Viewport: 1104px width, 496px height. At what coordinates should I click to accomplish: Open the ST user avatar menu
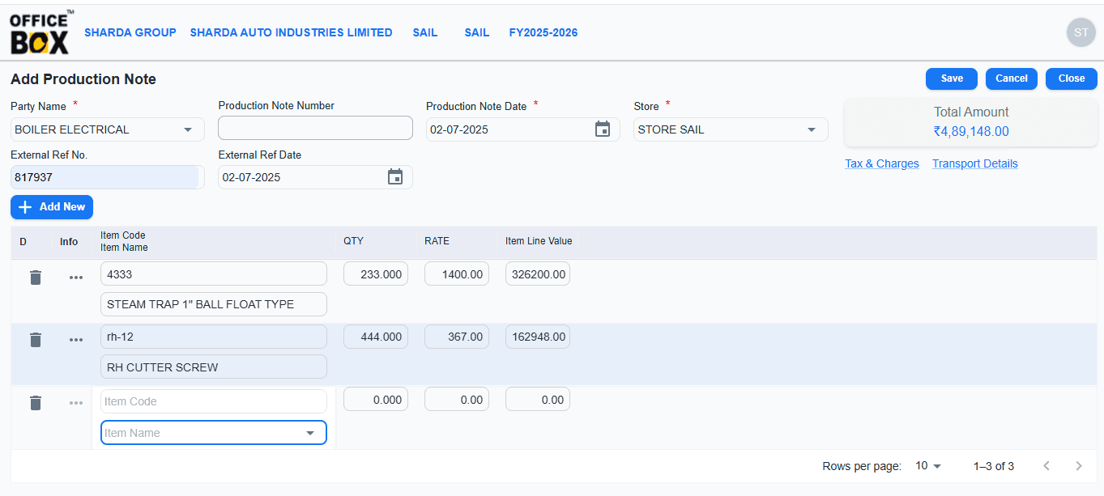point(1081,32)
